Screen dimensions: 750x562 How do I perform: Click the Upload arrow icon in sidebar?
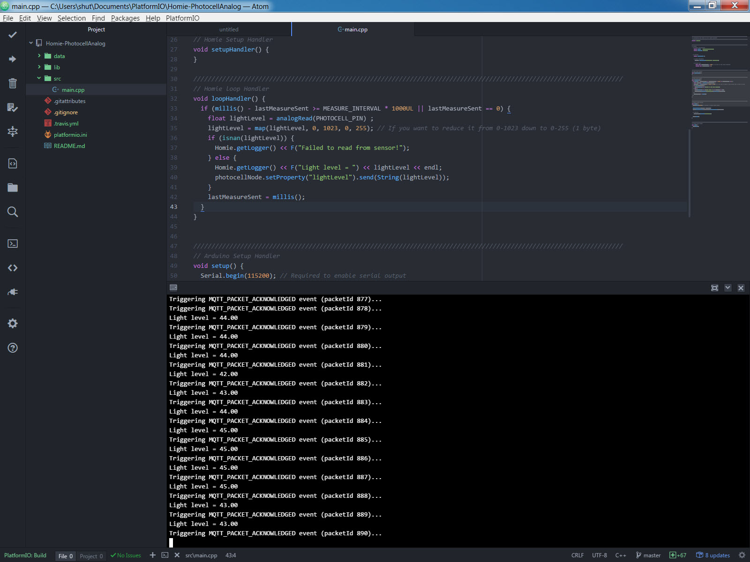coord(13,59)
